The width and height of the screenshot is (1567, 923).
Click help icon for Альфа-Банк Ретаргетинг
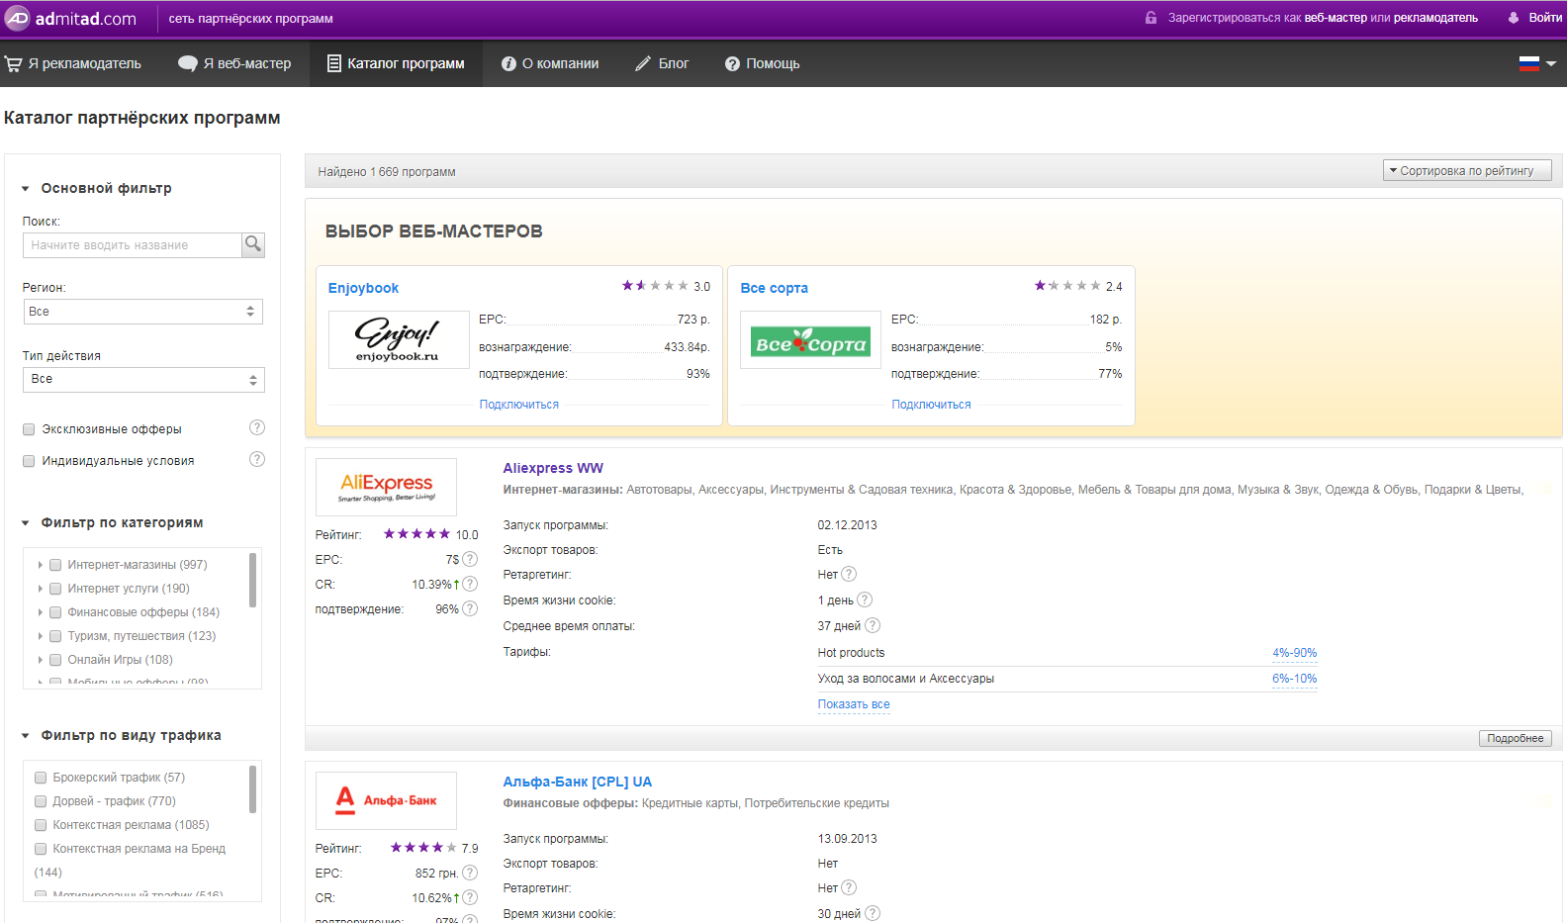[x=849, y=887]
